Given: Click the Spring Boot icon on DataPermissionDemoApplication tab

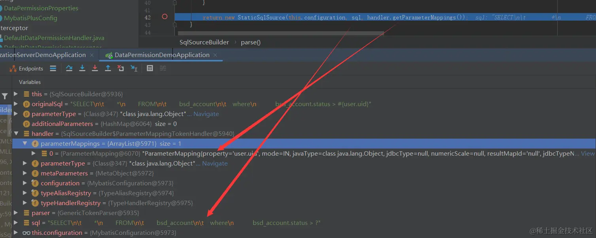Looking at the screenshot, I should [108, 55].
